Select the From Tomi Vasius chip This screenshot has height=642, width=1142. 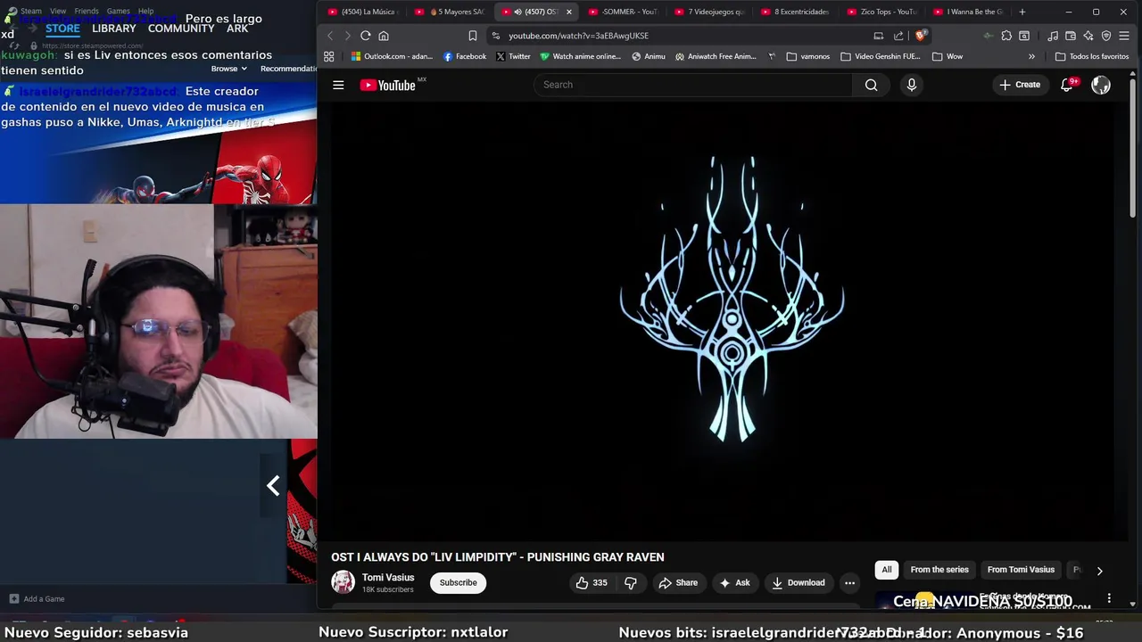coord(1021,570)
